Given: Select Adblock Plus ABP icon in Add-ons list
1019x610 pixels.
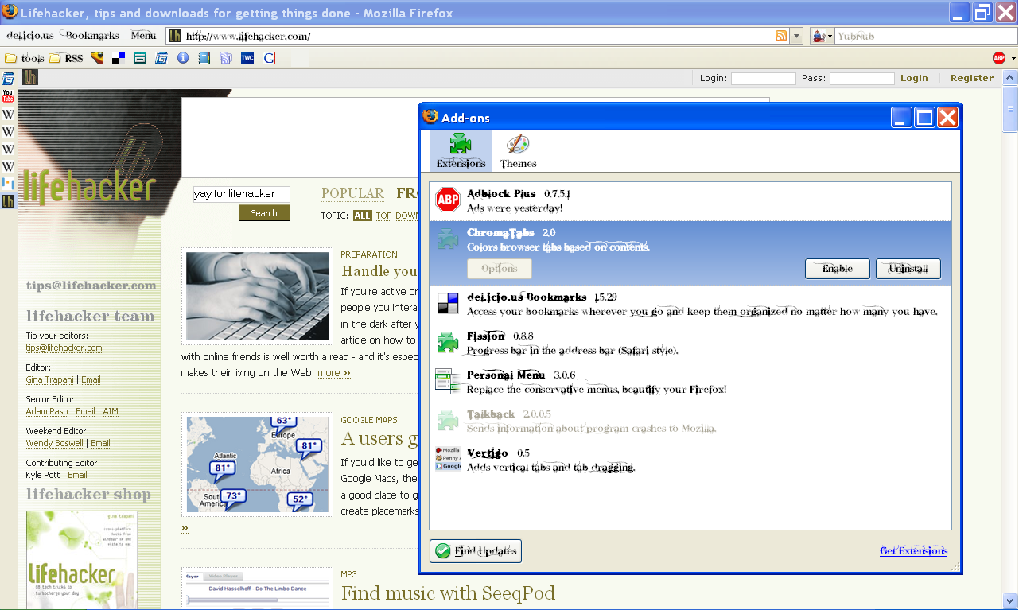Looking at the screenshot, I should pyautogui.click(x=448, y=200).
